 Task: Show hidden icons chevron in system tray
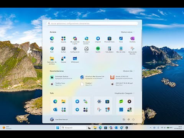(x=150, y=128)
